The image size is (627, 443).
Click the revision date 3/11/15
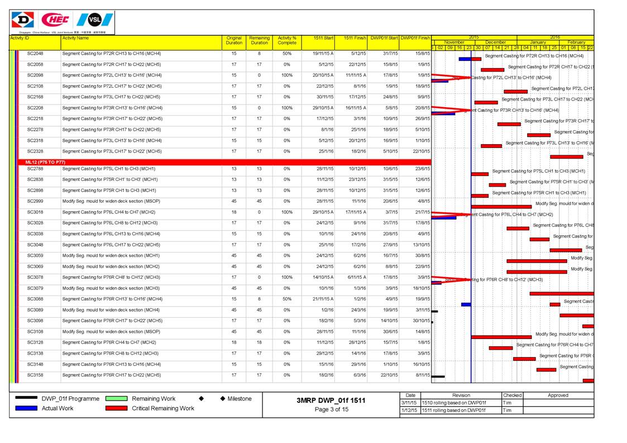coord(410,403)
